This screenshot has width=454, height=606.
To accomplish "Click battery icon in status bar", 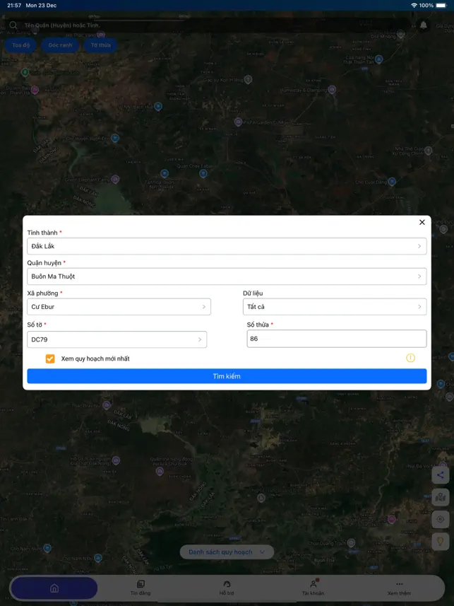I will 442,6.
